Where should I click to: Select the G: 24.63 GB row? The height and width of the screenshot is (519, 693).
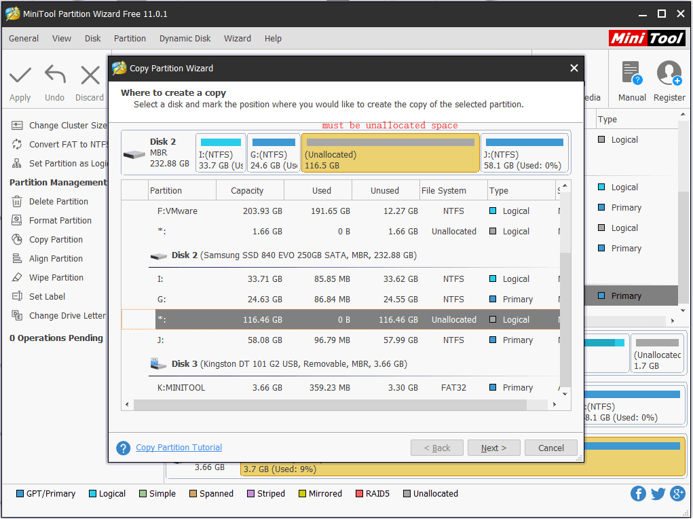[340, 300]
